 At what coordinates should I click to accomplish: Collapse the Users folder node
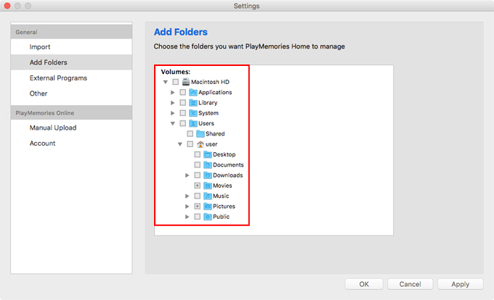click(x=173, y=124)
